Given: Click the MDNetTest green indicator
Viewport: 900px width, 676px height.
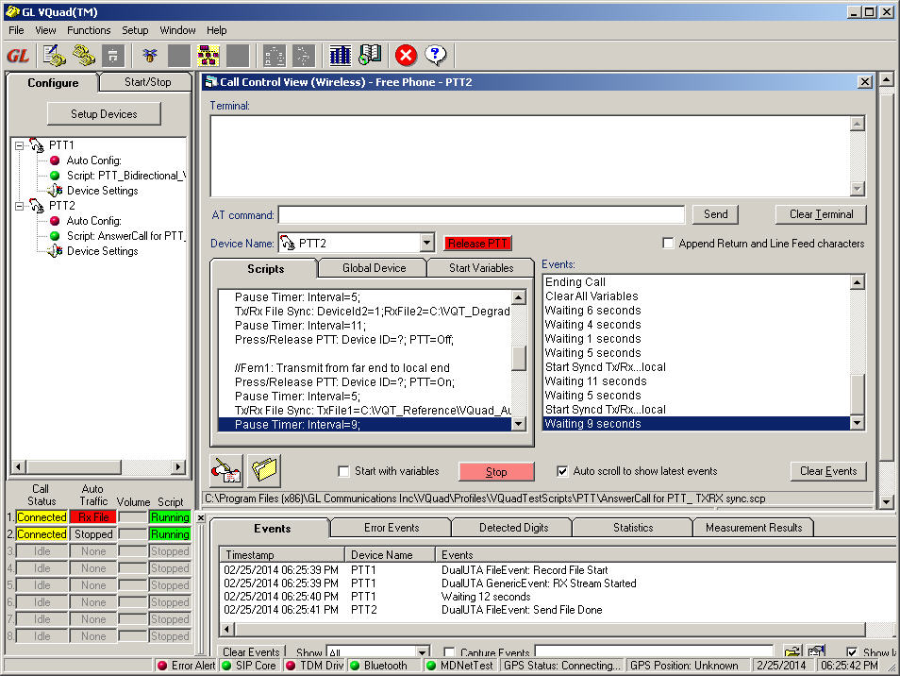Looking at the screenshot, I should point(431,665).
